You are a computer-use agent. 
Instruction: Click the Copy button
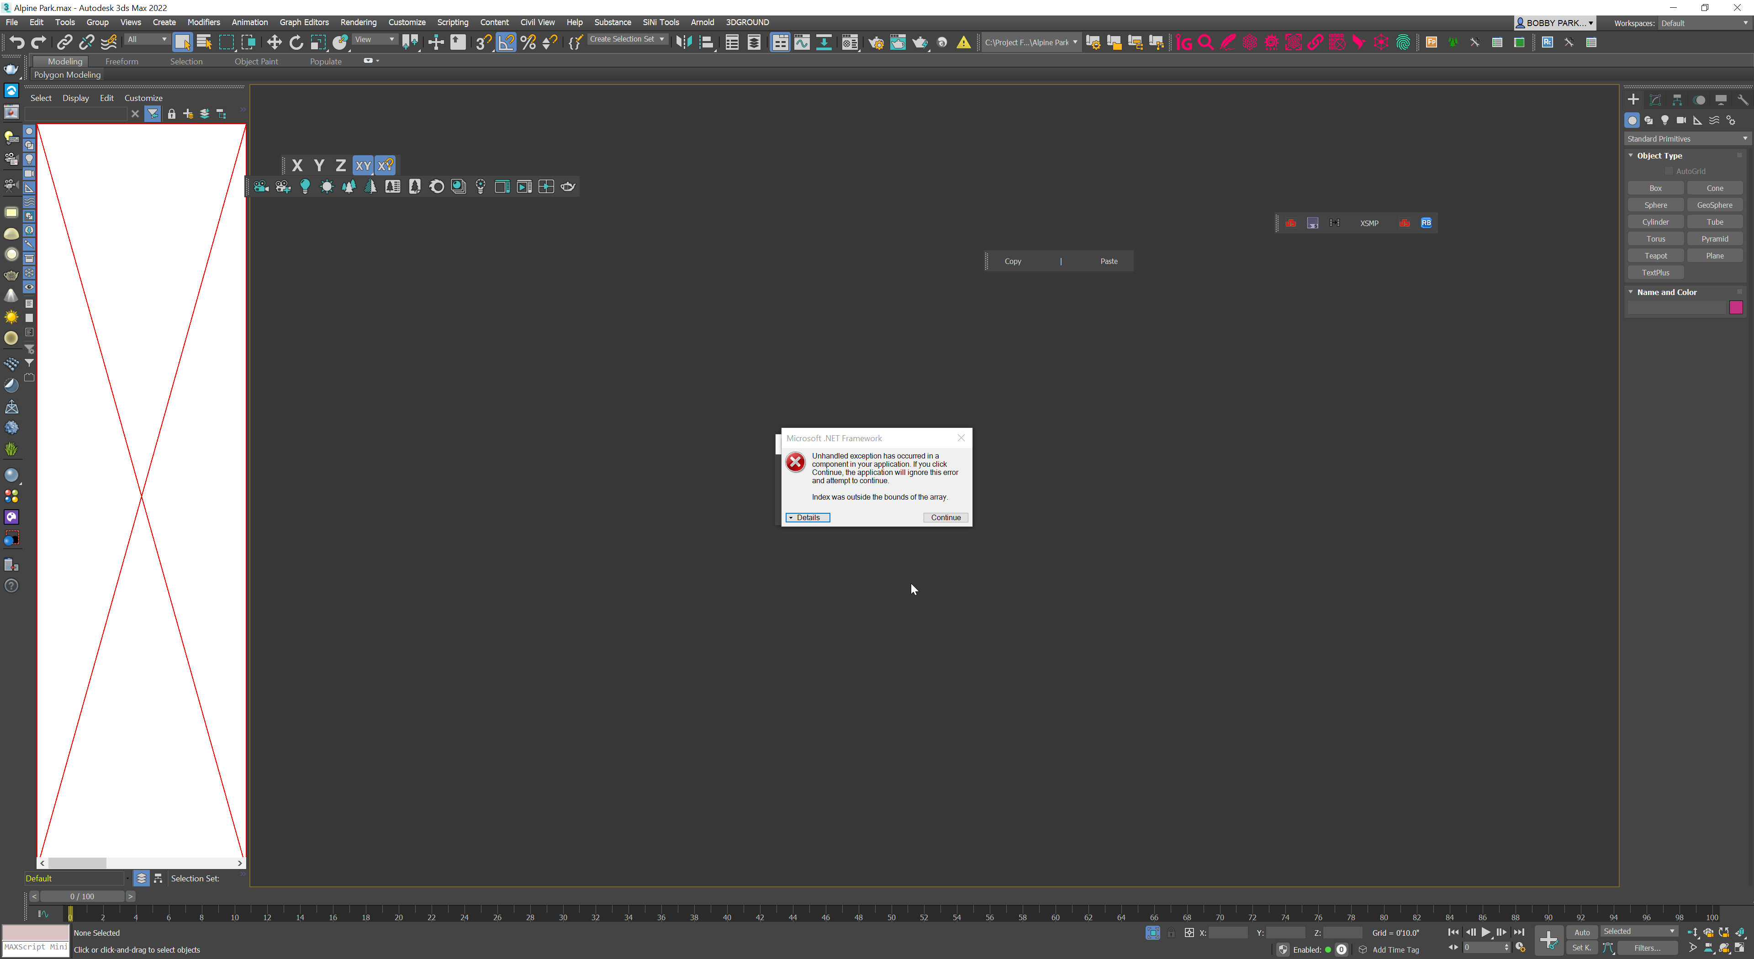(x=1013, y=261)
